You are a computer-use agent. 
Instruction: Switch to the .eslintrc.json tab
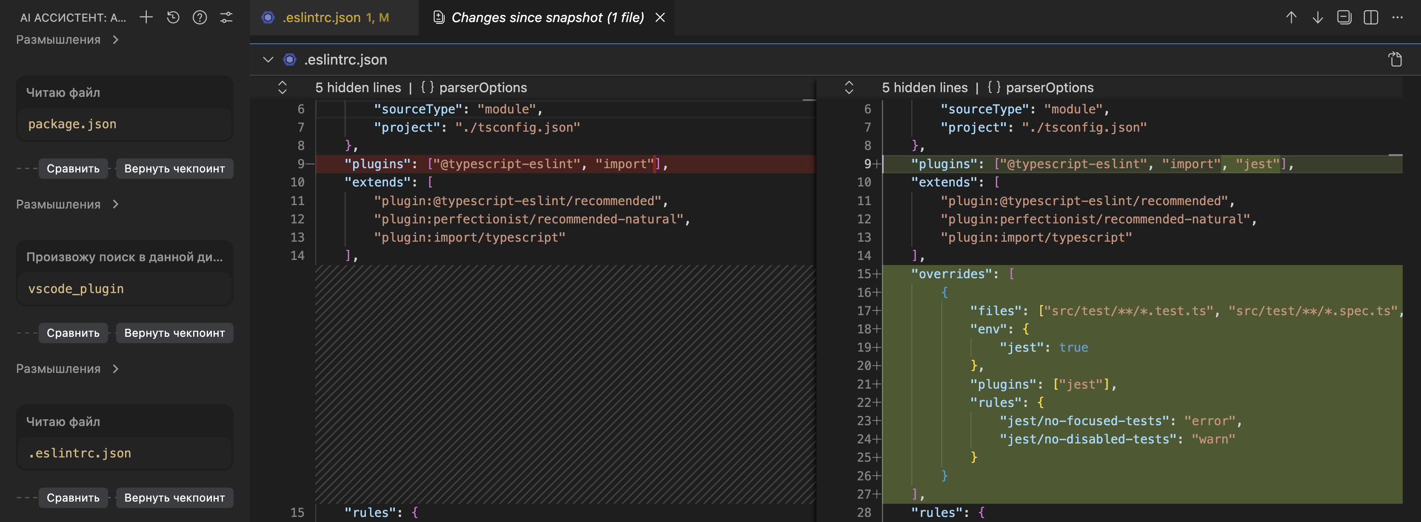point(334,17)
